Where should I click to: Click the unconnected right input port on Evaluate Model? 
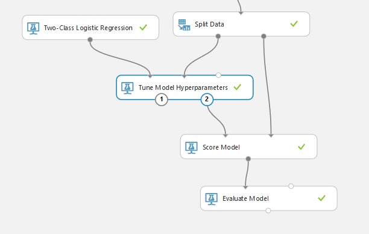point(291,186)
